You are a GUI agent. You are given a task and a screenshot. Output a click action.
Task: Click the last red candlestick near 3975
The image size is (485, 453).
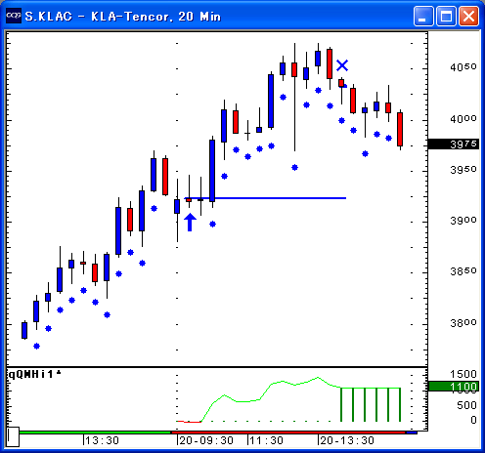tap(400, 129)
